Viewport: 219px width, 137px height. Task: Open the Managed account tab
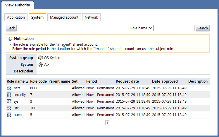click(64, 17)
